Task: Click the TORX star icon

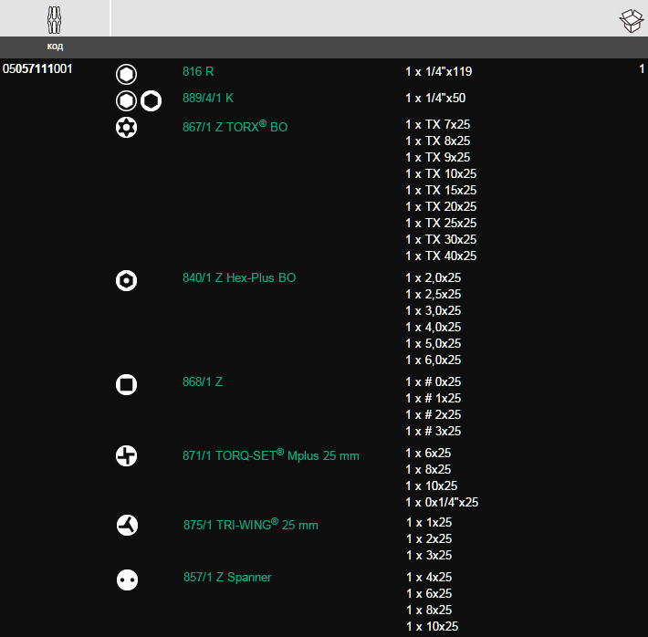Action: pyautogui.click(x=127, y=128)
